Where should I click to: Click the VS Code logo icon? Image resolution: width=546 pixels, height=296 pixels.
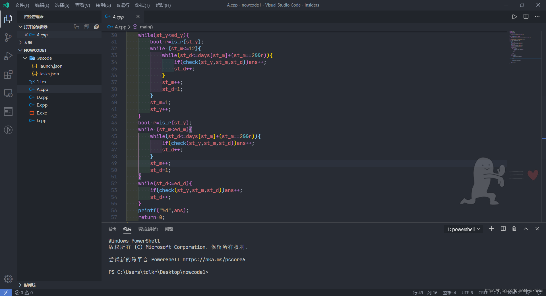tap(6, 5)
